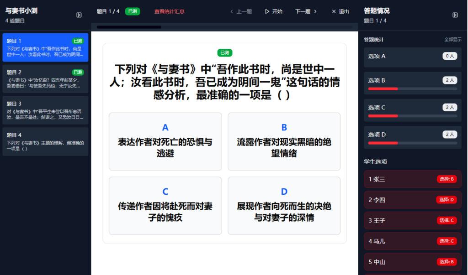Collapse the right 答题情况 panel
Viewport: 468px width, 275px height.
click(x=455, y=15)
